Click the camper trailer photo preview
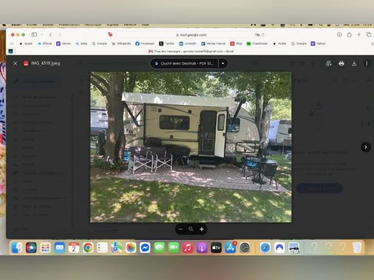Screen dimensions: 374x280 coord(191,147)
